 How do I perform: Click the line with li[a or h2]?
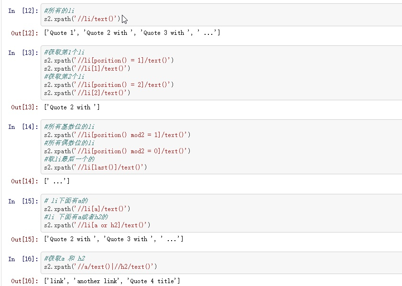click(97, 225)
